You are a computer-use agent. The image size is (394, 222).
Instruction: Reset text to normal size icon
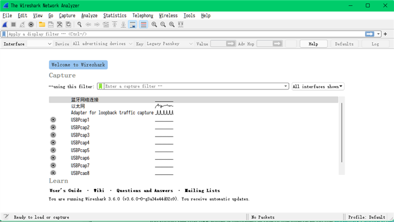click(x=172, y=24)
